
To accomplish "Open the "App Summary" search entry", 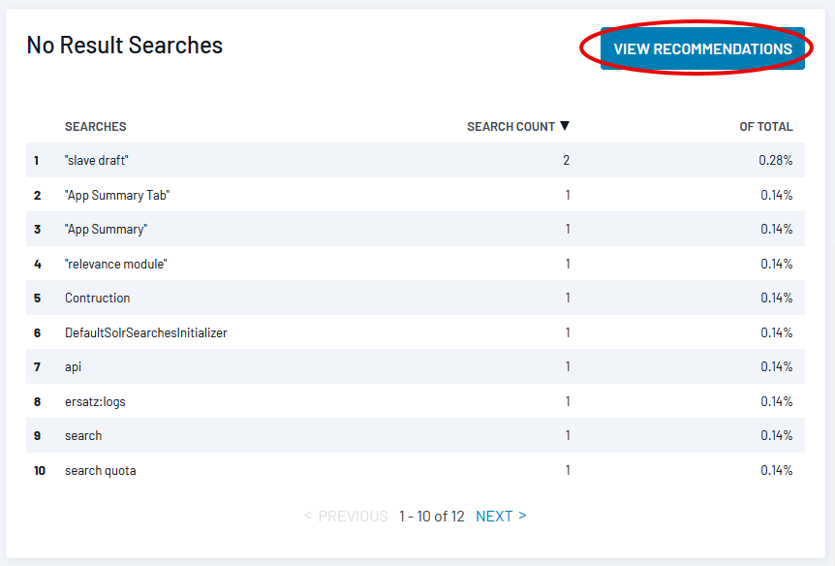I will point(106,229).
